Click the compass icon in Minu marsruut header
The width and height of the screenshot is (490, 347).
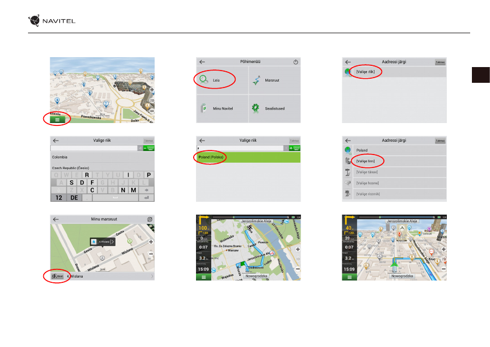[149, 219]
